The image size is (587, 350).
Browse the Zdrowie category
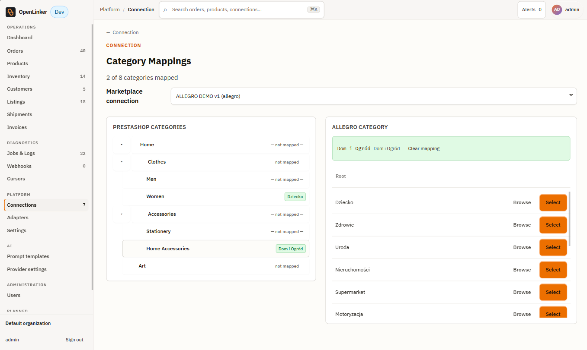point(522,225)
